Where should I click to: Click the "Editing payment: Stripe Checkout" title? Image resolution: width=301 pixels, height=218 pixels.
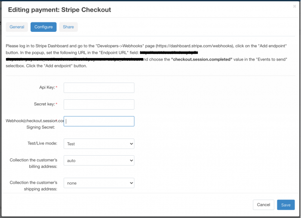click(59, 9)
